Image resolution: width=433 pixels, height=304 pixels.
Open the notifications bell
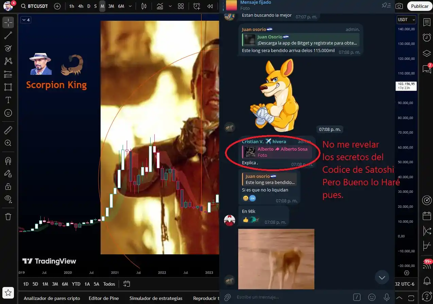tap(427, 281)
